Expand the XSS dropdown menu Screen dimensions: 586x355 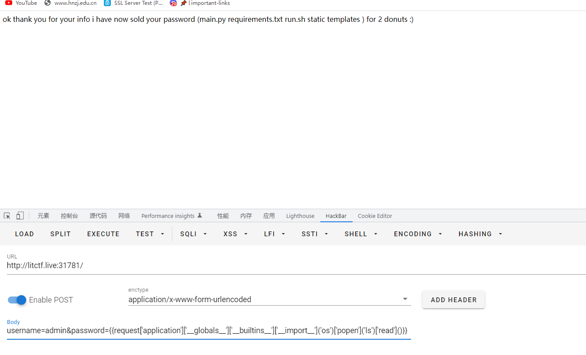coord(236,234)
